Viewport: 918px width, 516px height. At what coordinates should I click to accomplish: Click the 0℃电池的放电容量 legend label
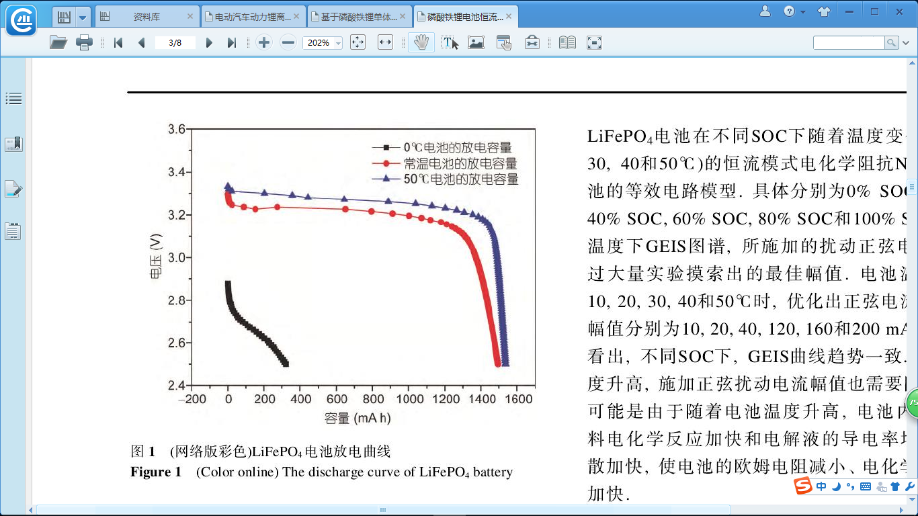(x=458, y=148)
